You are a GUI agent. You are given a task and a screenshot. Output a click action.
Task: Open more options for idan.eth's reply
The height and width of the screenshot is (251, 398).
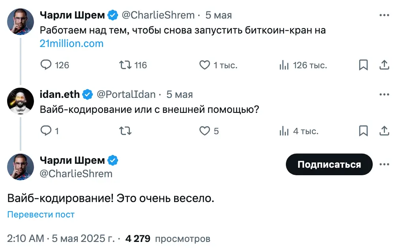[x=384, y=95]
